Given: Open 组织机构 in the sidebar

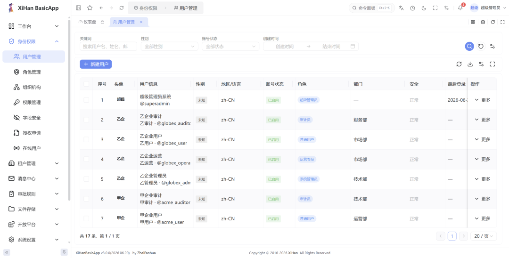Looking at the screenshot, I should point(34,87).
